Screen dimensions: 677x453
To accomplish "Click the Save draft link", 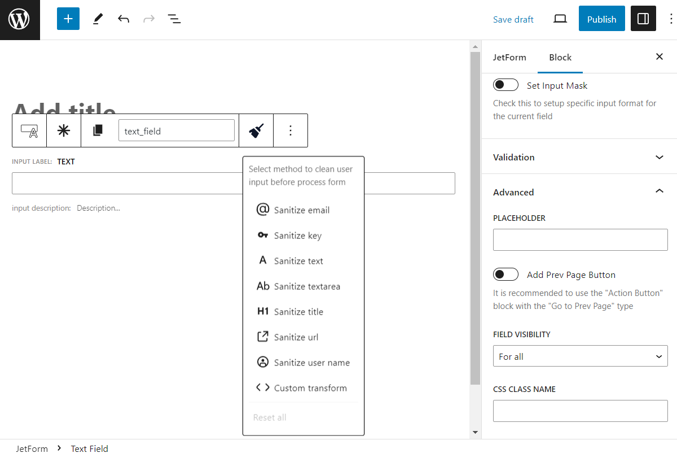I will click(x=513, y=19).
